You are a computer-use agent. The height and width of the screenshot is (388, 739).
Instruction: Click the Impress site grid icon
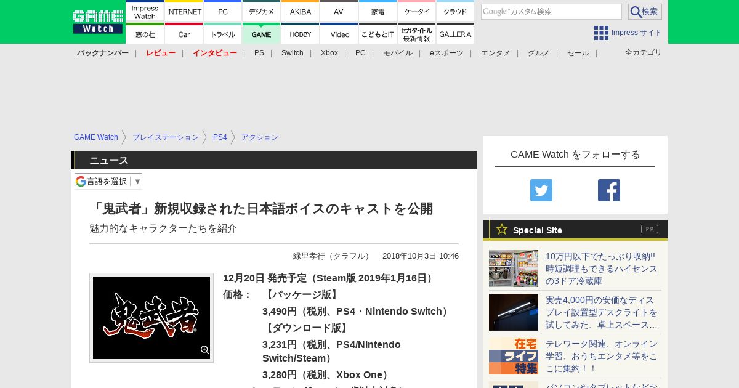[x=601, y=33]
